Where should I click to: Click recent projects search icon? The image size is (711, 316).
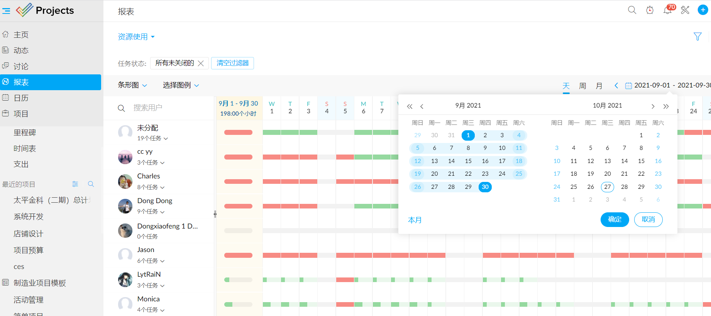click(x=91, y=184)
